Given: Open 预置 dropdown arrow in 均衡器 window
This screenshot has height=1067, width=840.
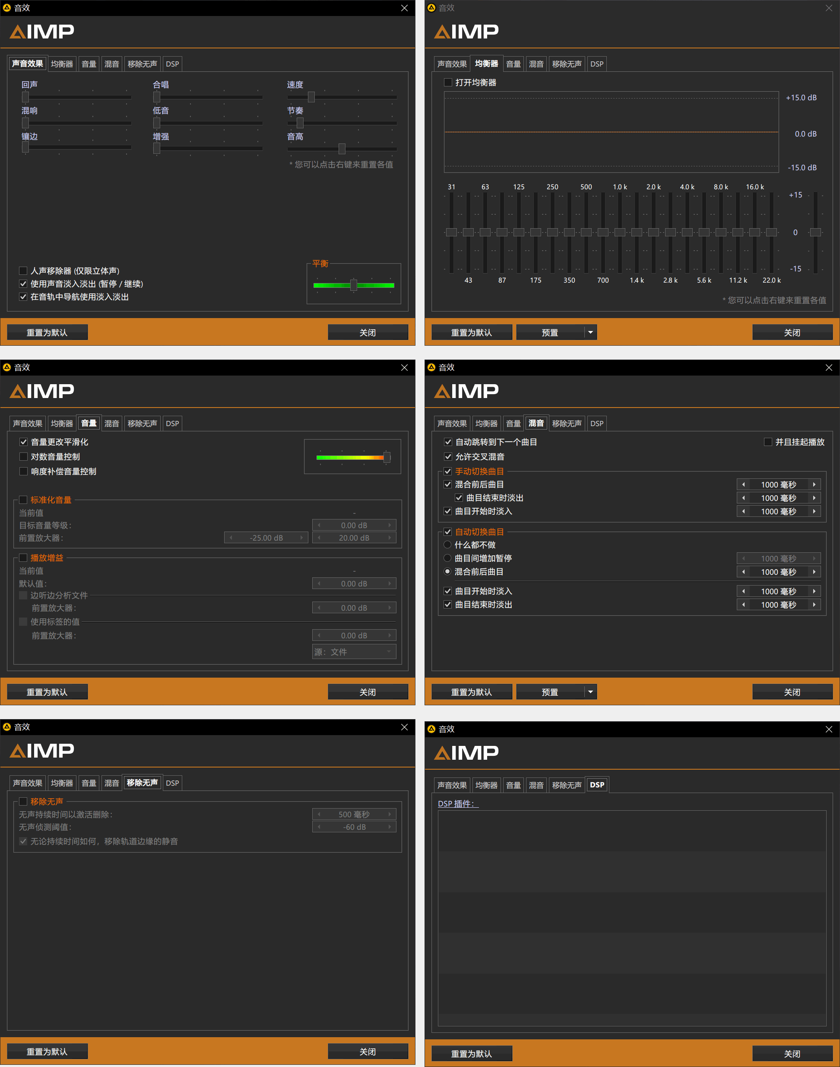Looking at the screenshot, I should tap(590, 332).
